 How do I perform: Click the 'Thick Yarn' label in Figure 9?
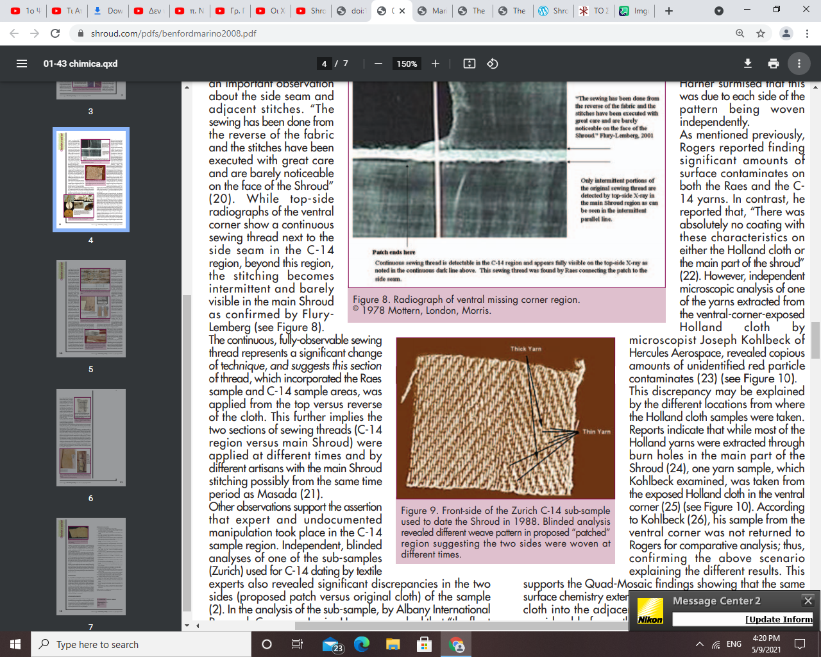pos(526,349)
